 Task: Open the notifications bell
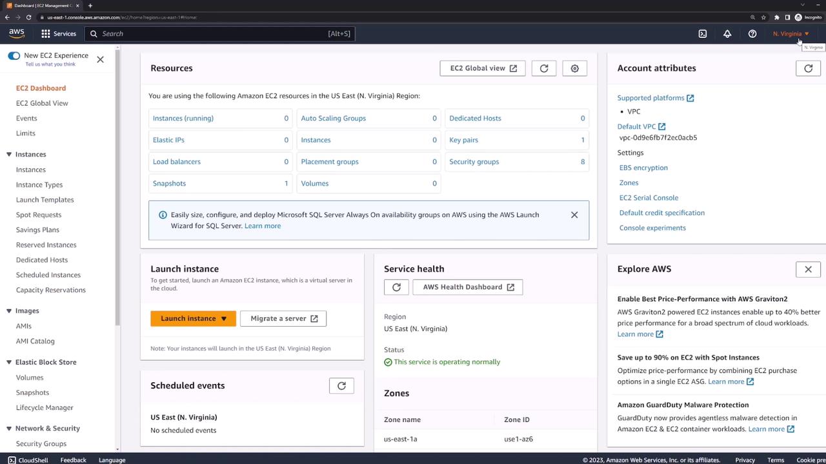click(727, 34)
